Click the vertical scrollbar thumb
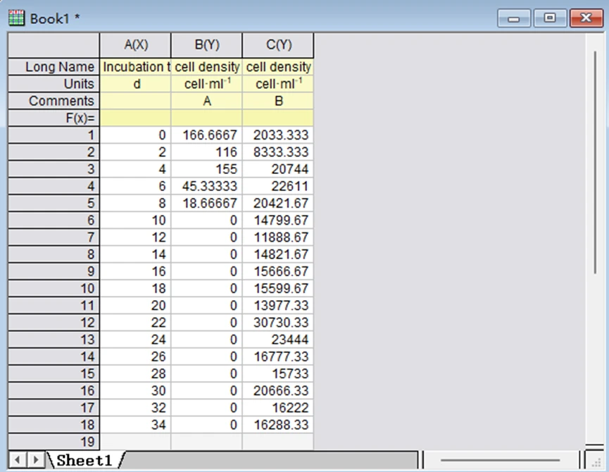The width and height of the screenshot is (609, 472). click(x=595, y=163)
